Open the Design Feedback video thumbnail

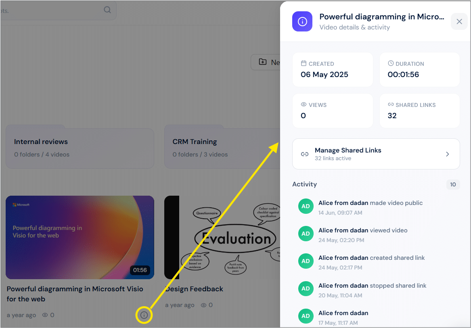coord(222,237)
